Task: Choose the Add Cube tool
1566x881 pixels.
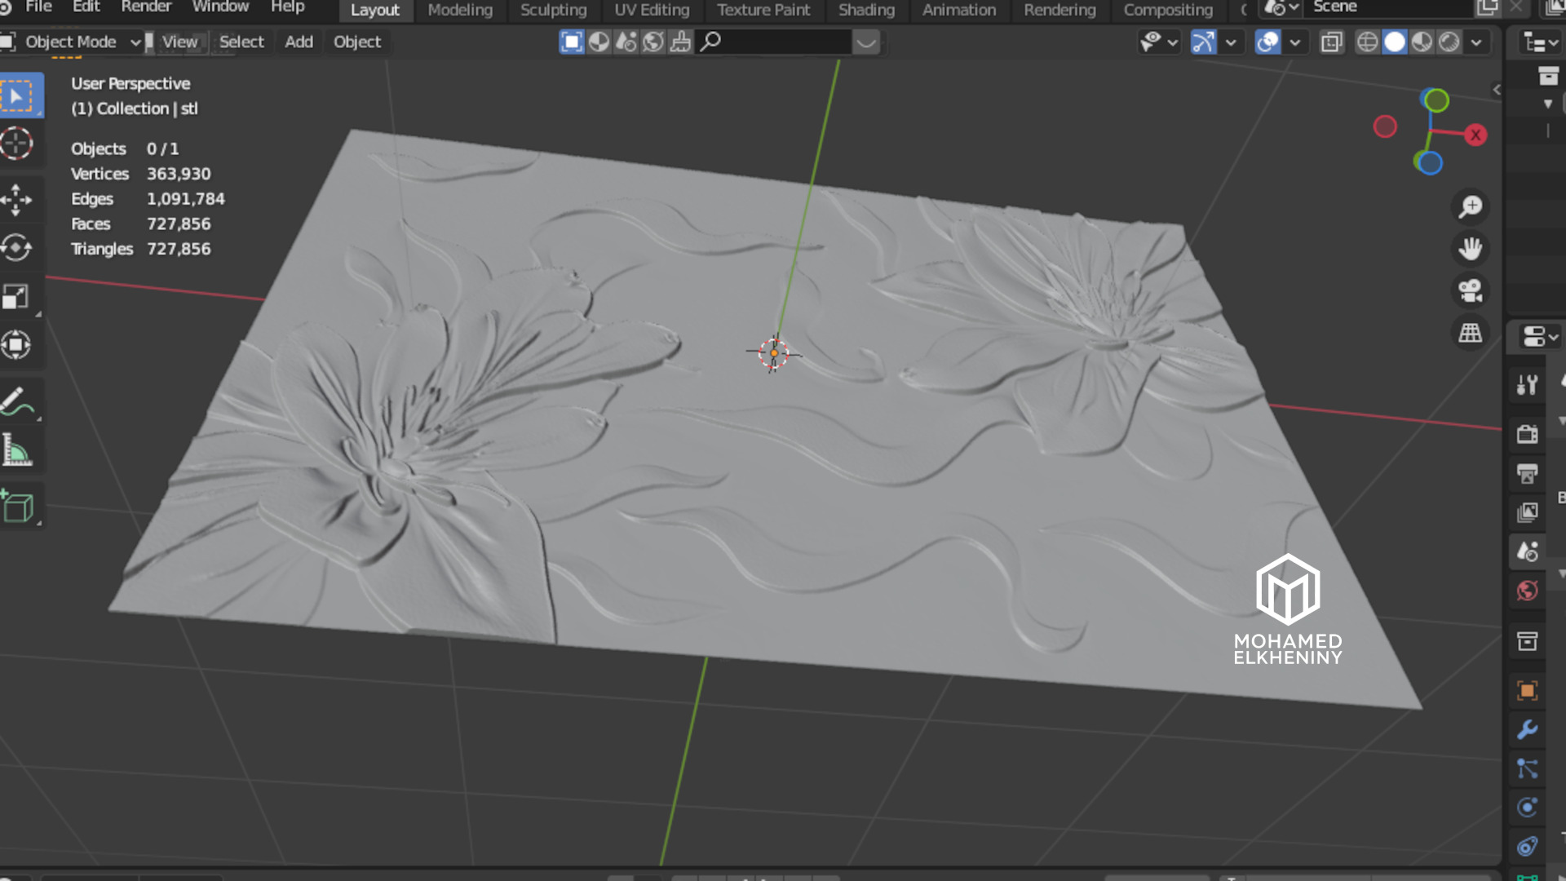Action: [x=16, y=507]
